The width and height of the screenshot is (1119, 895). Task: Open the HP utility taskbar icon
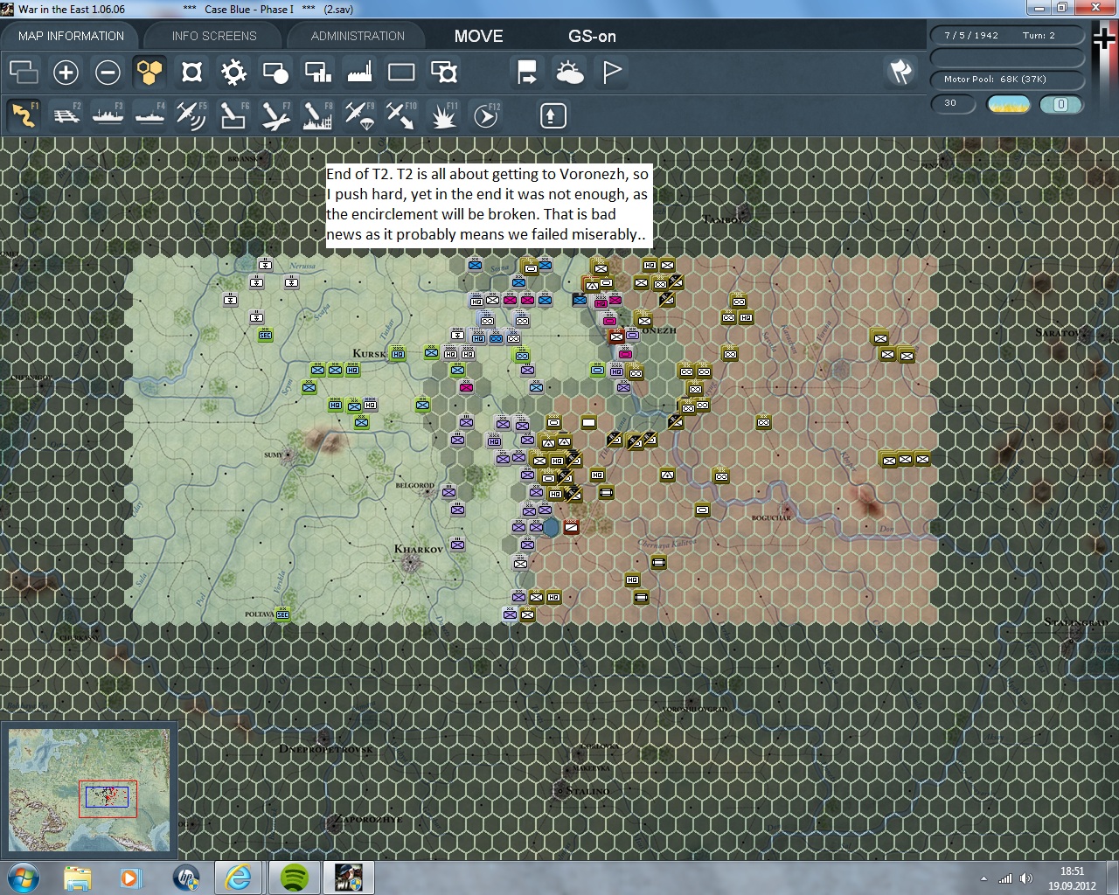pyautogui.click(x=185, y=877)
